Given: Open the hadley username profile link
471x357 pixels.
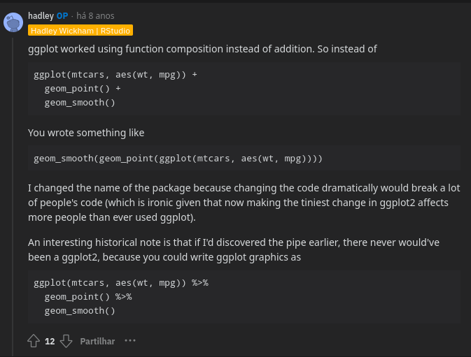Looking at the screenshot, I should [41, 15].
